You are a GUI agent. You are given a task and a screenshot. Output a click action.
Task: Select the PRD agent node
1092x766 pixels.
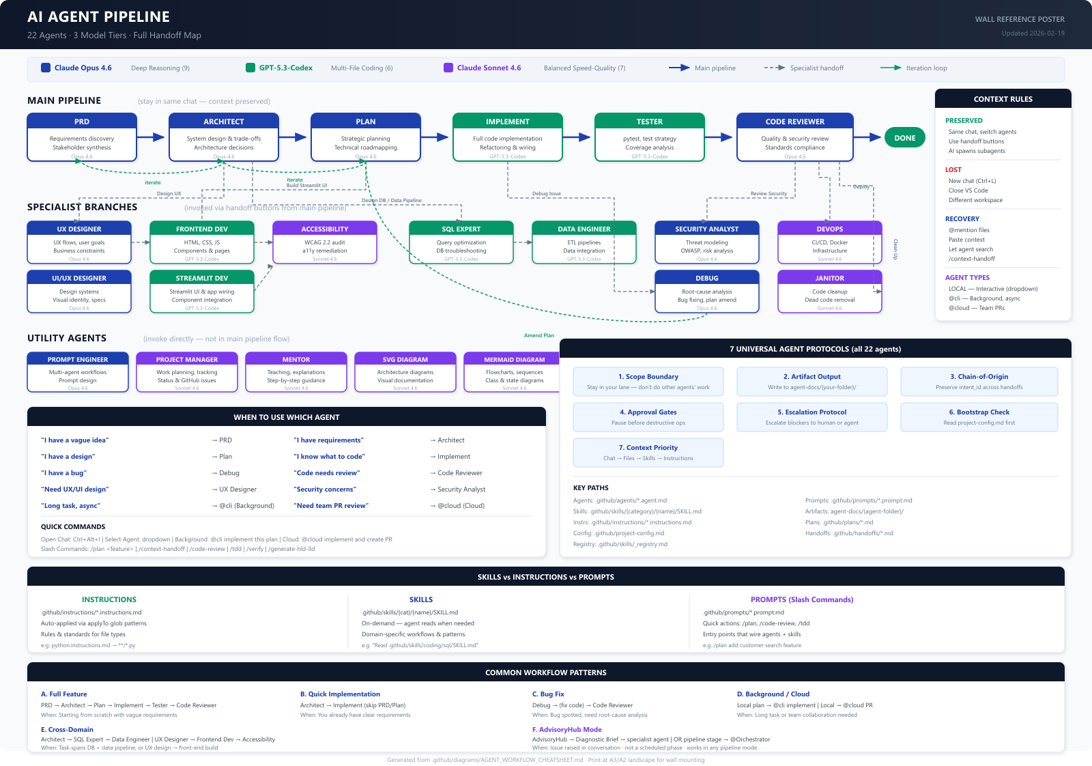click(x=81, y=137)
